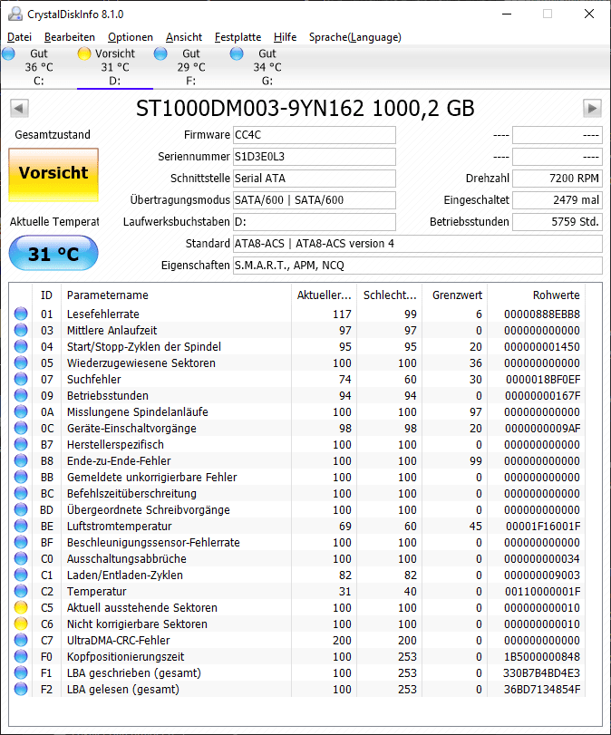Click the ST1000DM003-9YN162 disk title
The width and height of the screenshot is (611, 735).
click(x=305, y=108)
